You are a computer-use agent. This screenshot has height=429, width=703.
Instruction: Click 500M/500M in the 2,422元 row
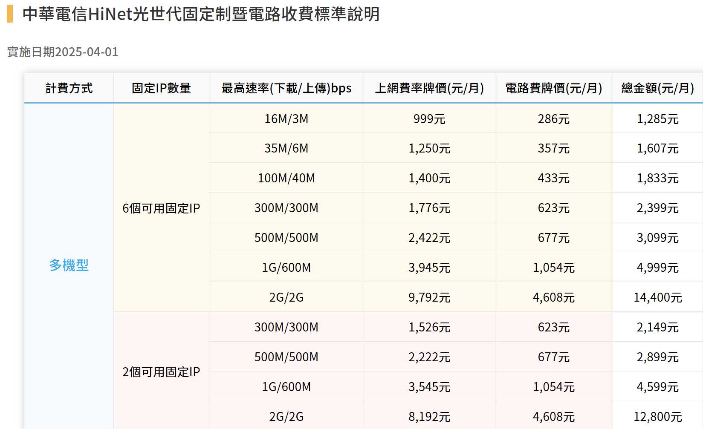pos(286,238)
